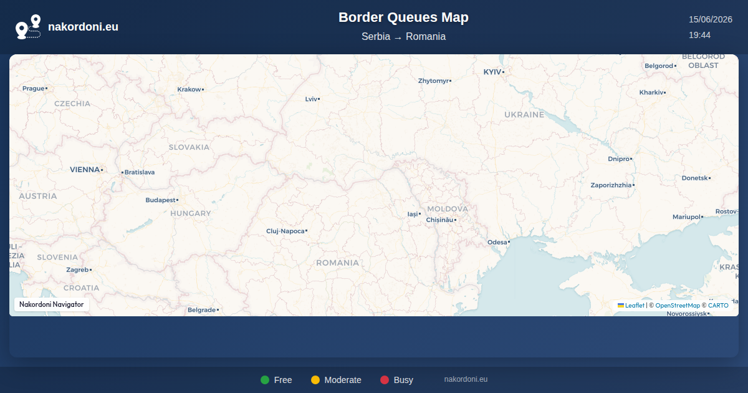Open the OpenStreetMap attribution link

678,306
